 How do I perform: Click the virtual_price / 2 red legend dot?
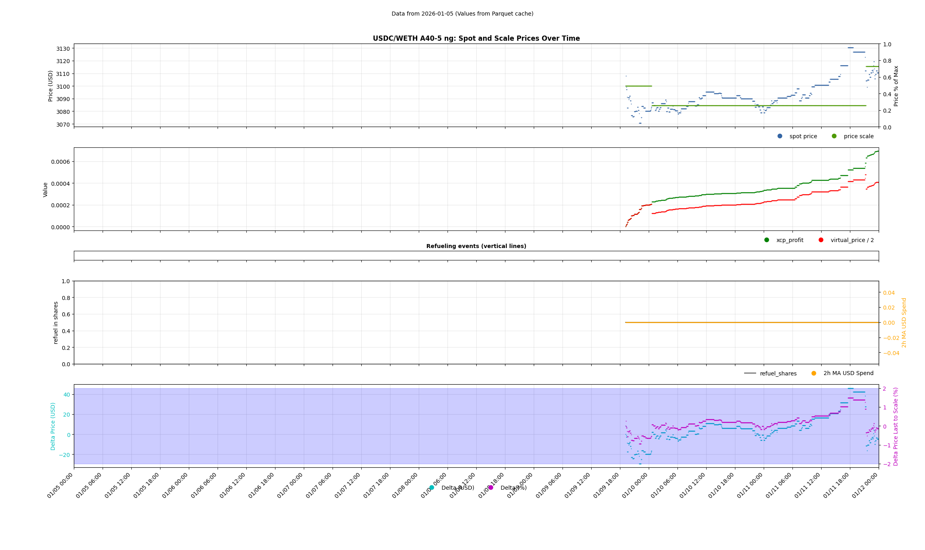[x=821, y=240]
